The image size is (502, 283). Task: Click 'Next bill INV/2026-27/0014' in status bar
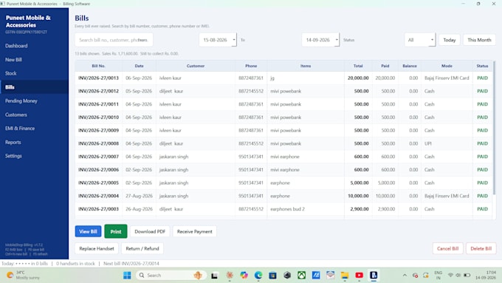point(131,264)
